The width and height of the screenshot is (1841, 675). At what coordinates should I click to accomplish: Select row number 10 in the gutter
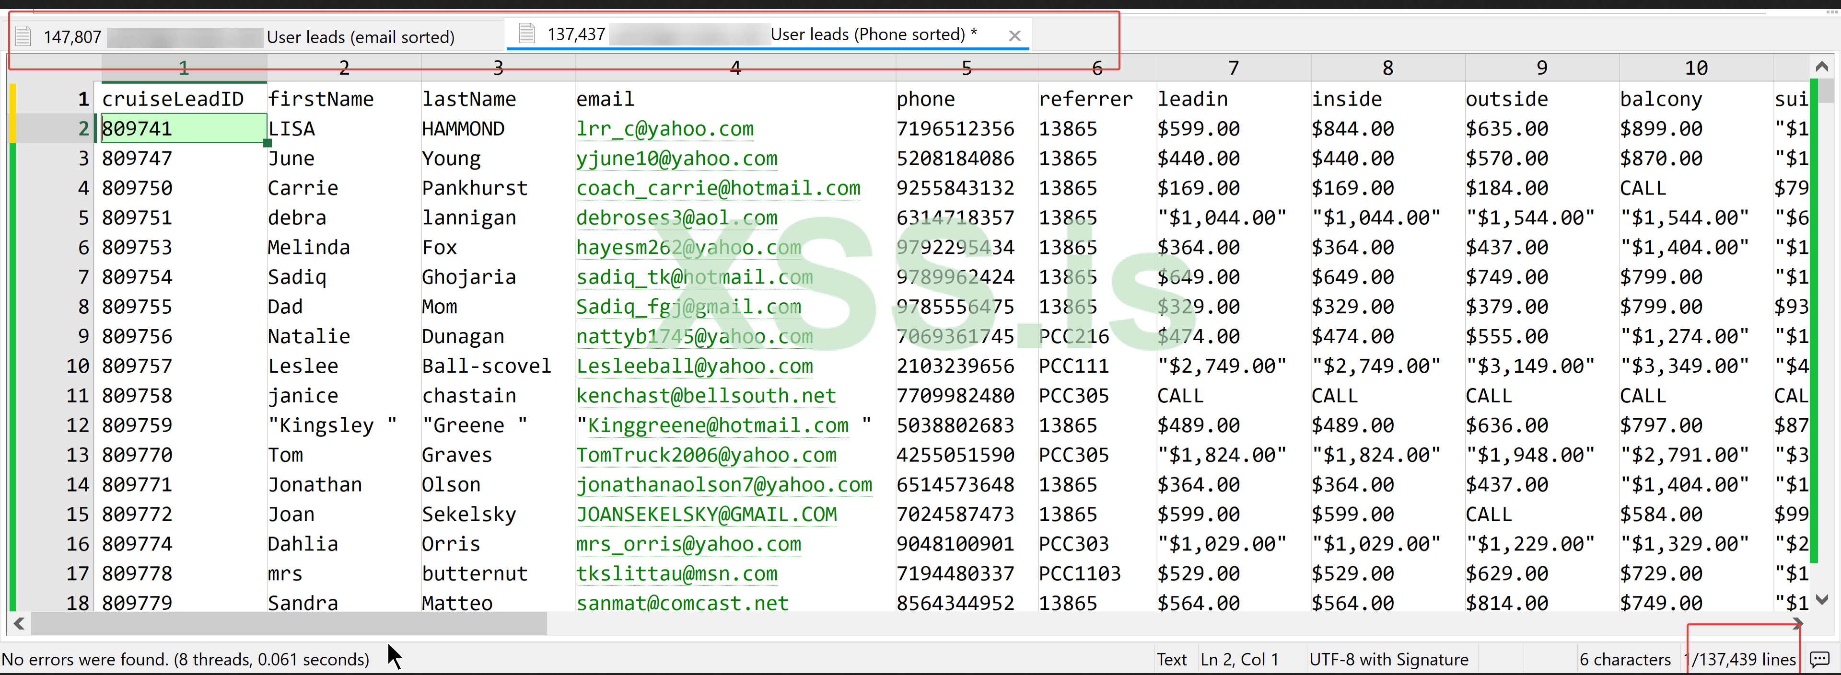pos(77,366)
